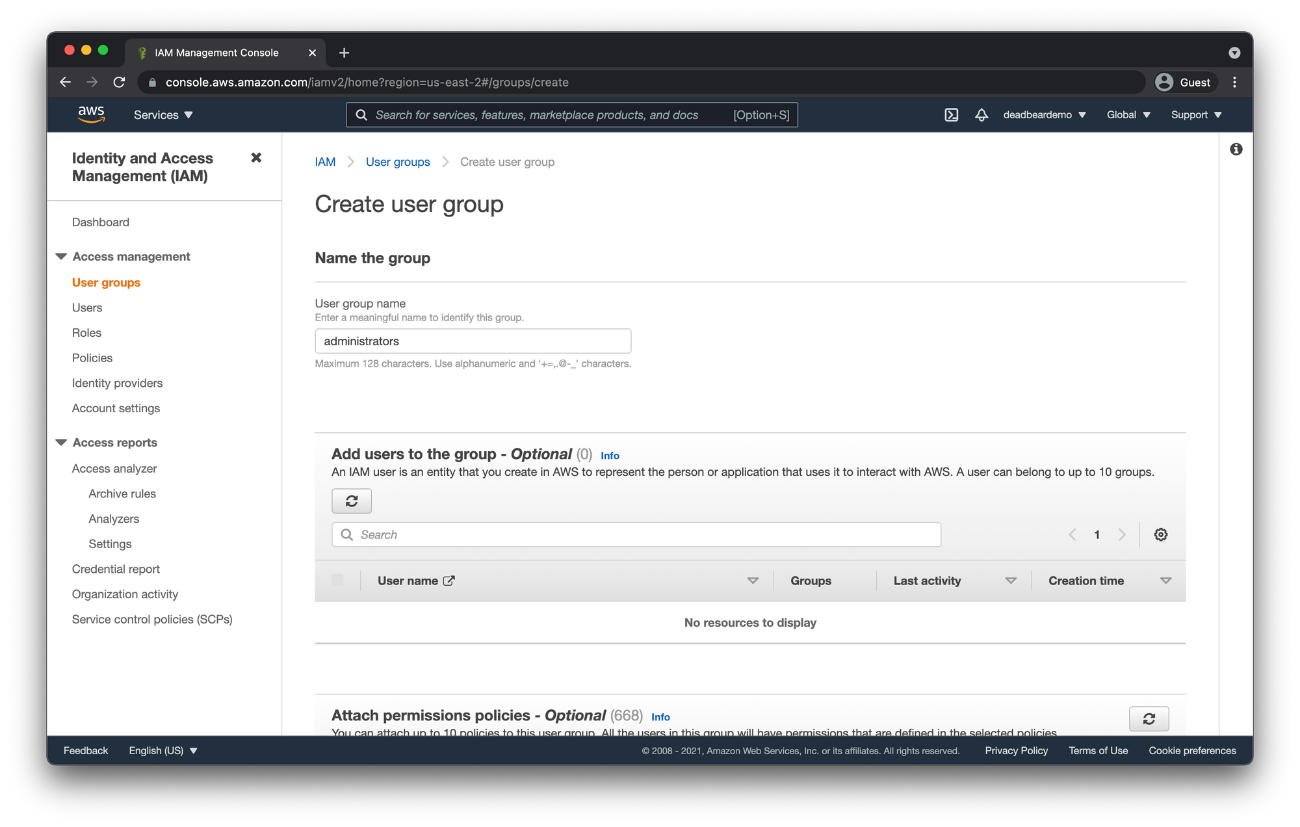This screenshot has width=1300, height=827.
Task: Open Info link for Add users section
Action: (x=610, y=456)
